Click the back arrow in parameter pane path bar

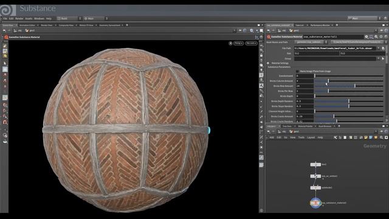(x=269, y=30)
